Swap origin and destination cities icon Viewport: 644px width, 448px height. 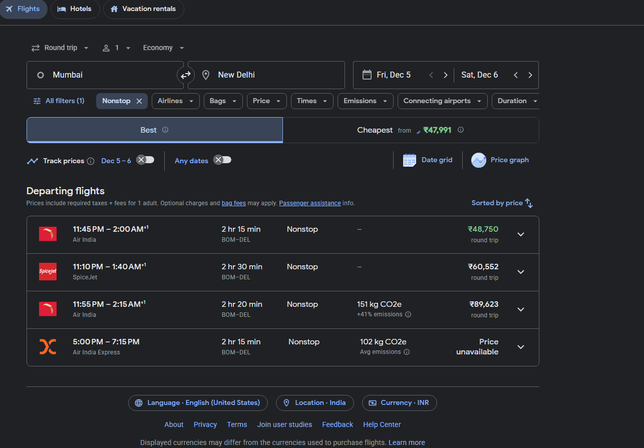186,75
